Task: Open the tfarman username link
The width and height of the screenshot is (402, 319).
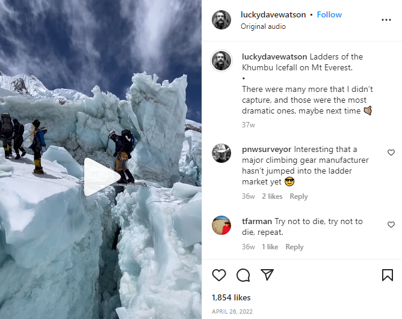Action: tap(256, 221)
